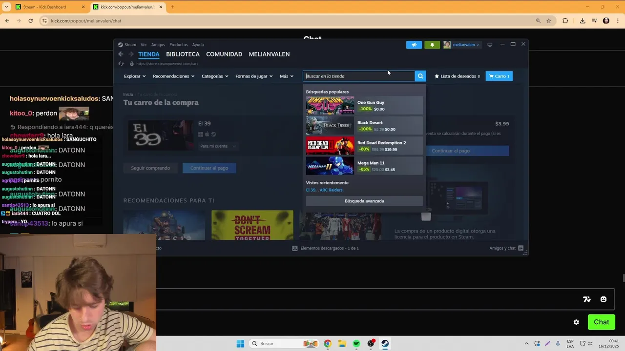Click Buscar en la tienda search field

(x=359, y=76)
